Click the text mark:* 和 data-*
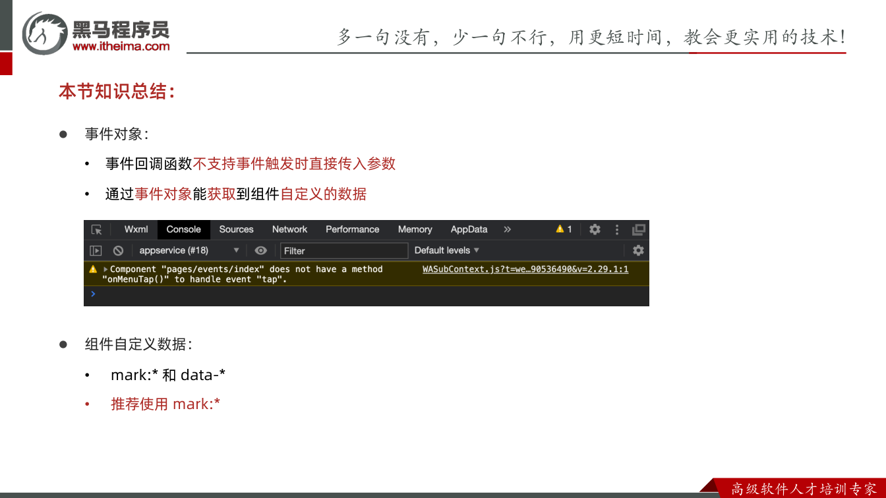The width and height of the screenshot is (886, 498). tap(168, 375)
